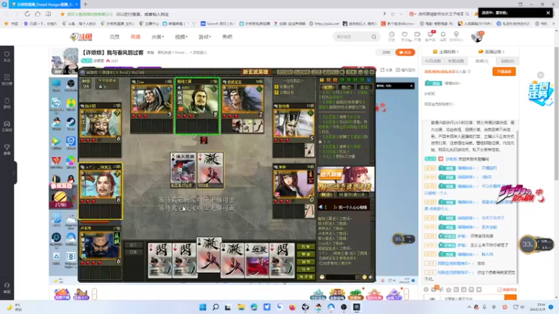Click the Windows Start icon on taskbar
The image size is (559, 314).
coord(203,307)
